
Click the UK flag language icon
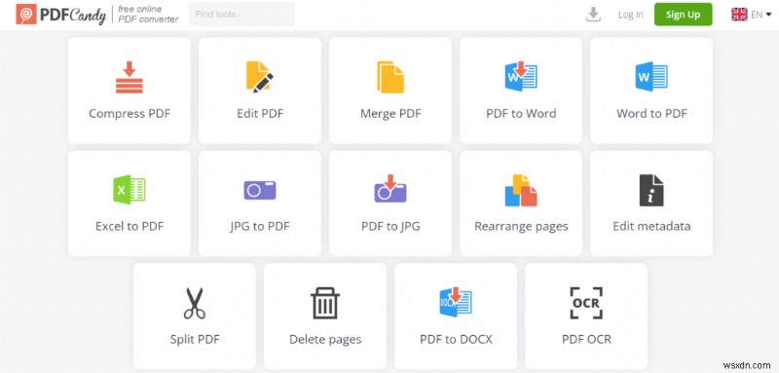(x=739, y=15)
